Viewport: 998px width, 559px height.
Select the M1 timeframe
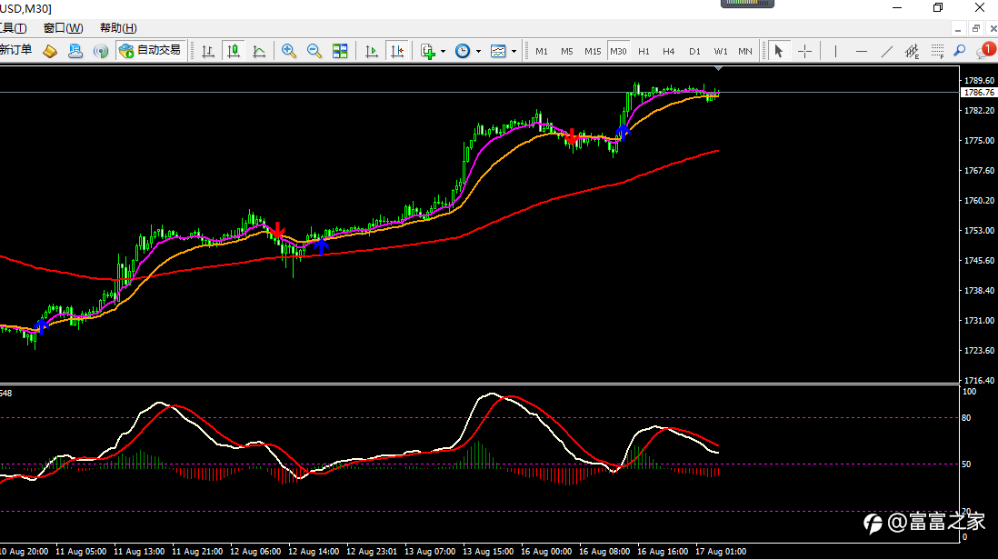tap(542, 51)
